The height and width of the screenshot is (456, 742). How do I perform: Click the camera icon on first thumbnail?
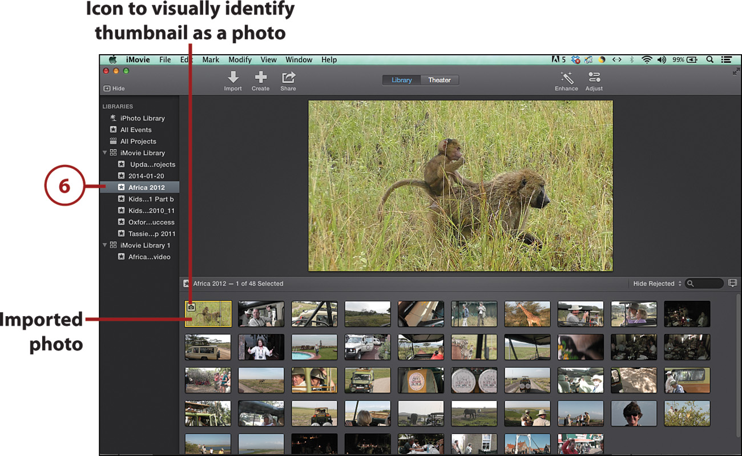point(191,307)
